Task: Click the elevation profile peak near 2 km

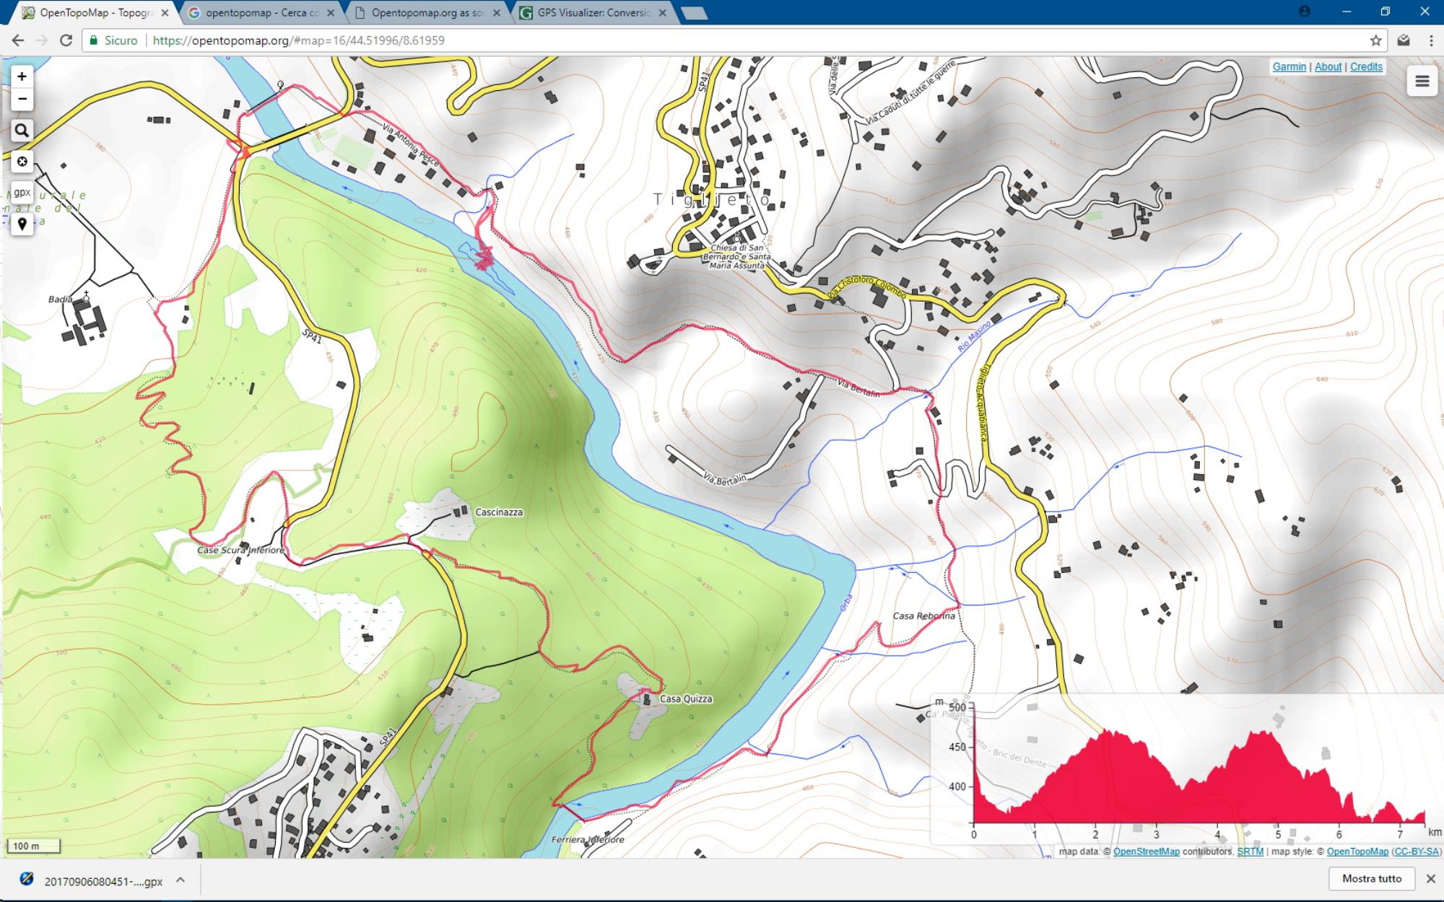Action: click(1106, 733)
